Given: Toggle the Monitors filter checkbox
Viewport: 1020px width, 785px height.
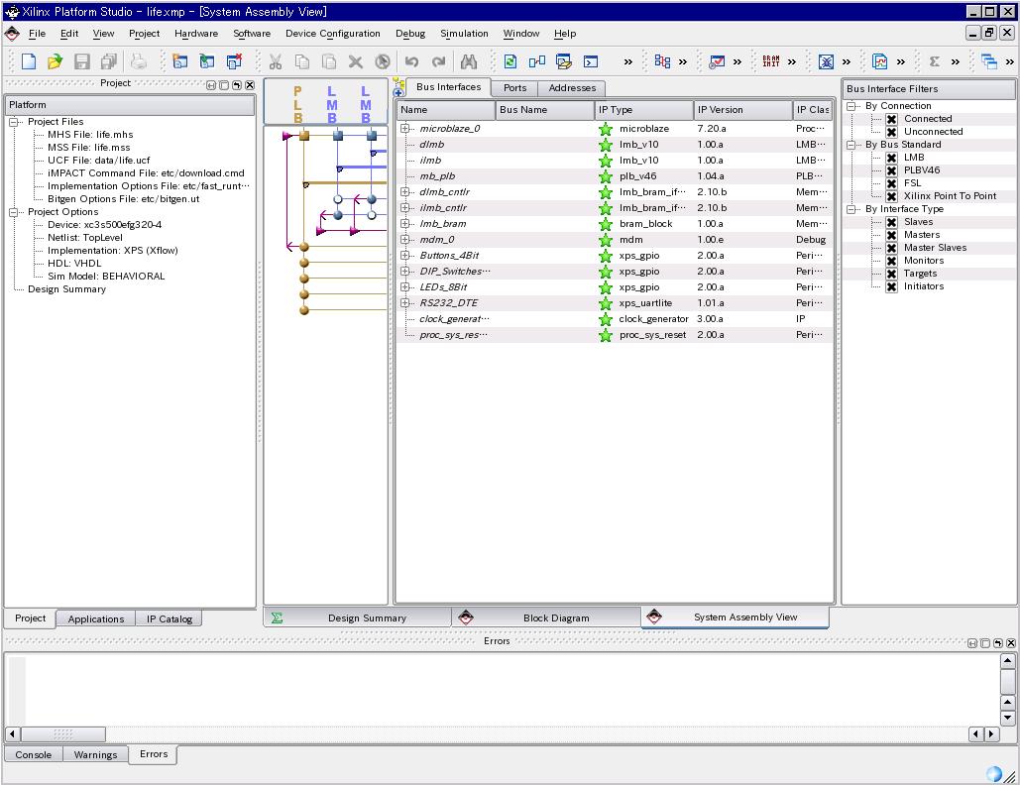Looking at the screenshot, I should [x=892, y=261].
